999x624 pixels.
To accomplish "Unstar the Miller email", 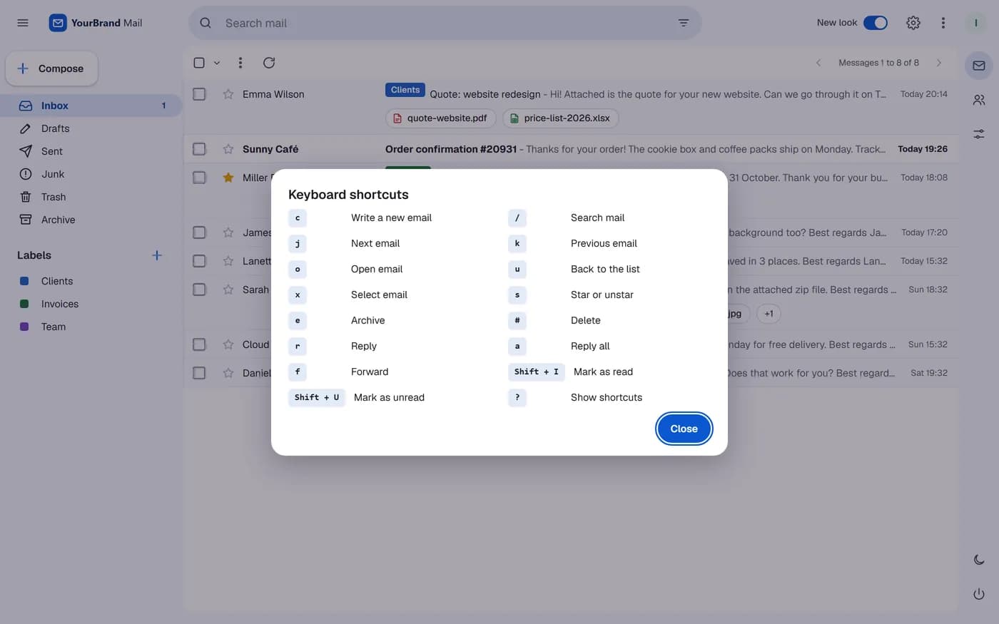I will pos(228,178).
